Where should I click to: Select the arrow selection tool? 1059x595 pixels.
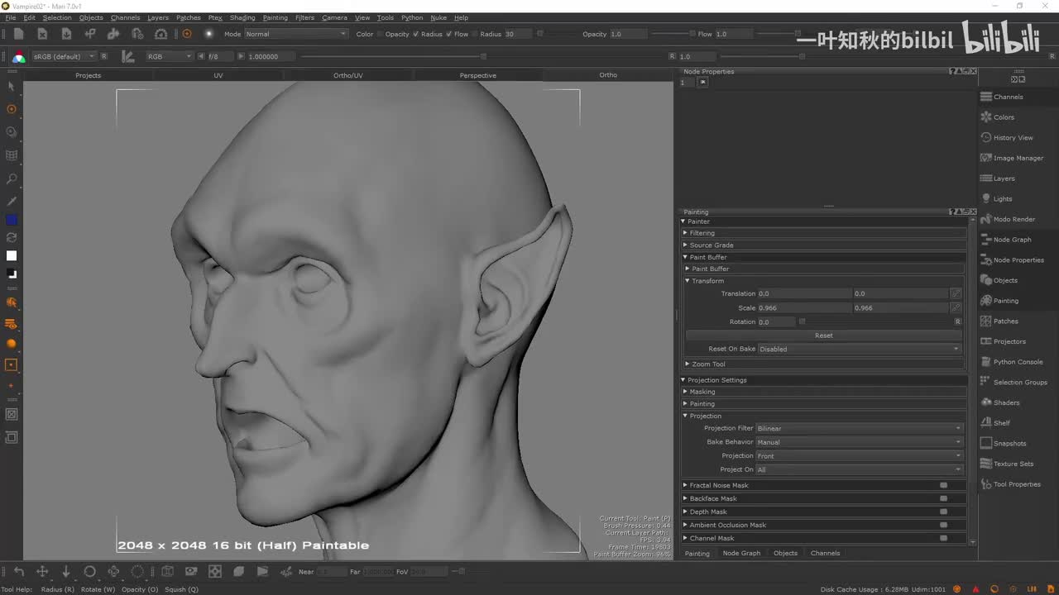[x=12, y=86]
